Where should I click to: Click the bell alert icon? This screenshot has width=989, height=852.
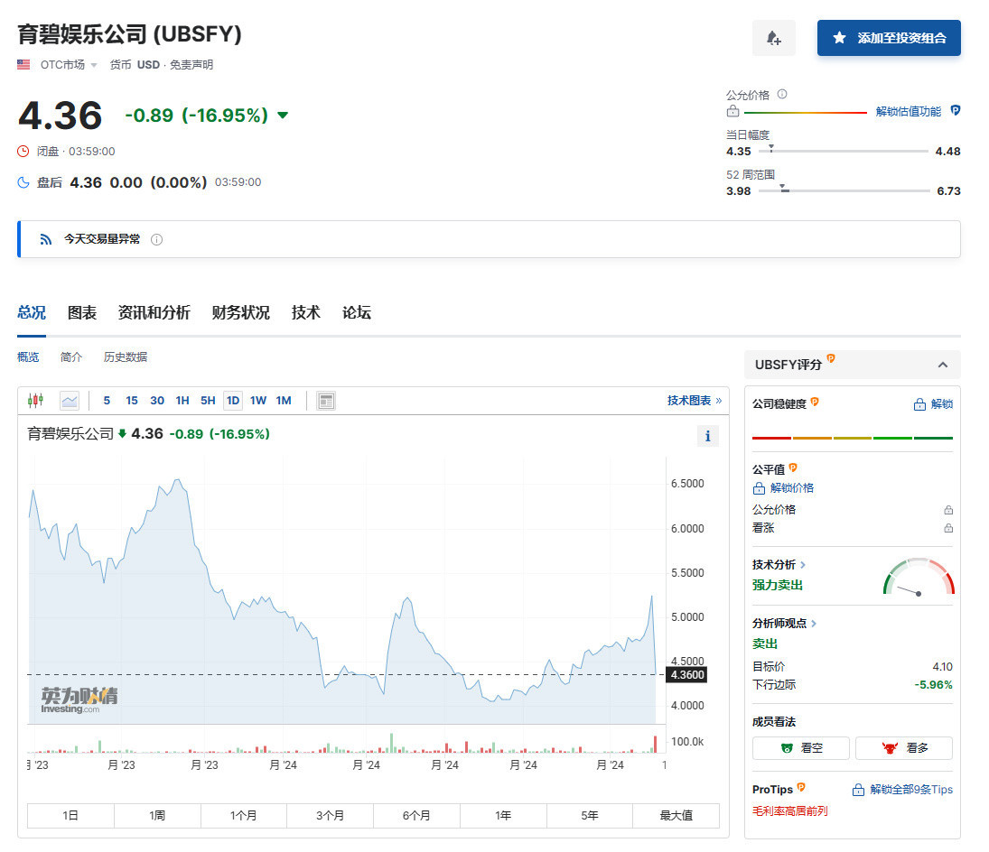tap(773, 38)
